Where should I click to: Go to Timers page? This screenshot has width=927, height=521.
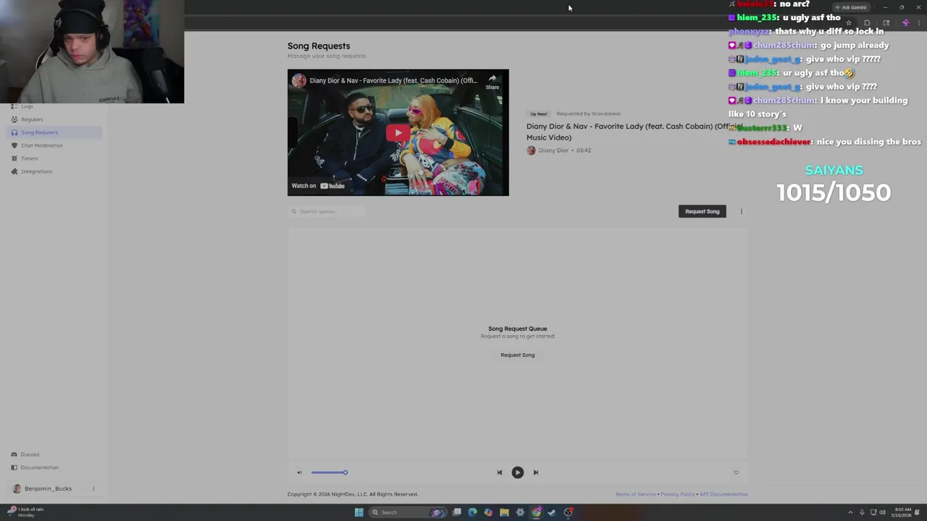point(29,158)
